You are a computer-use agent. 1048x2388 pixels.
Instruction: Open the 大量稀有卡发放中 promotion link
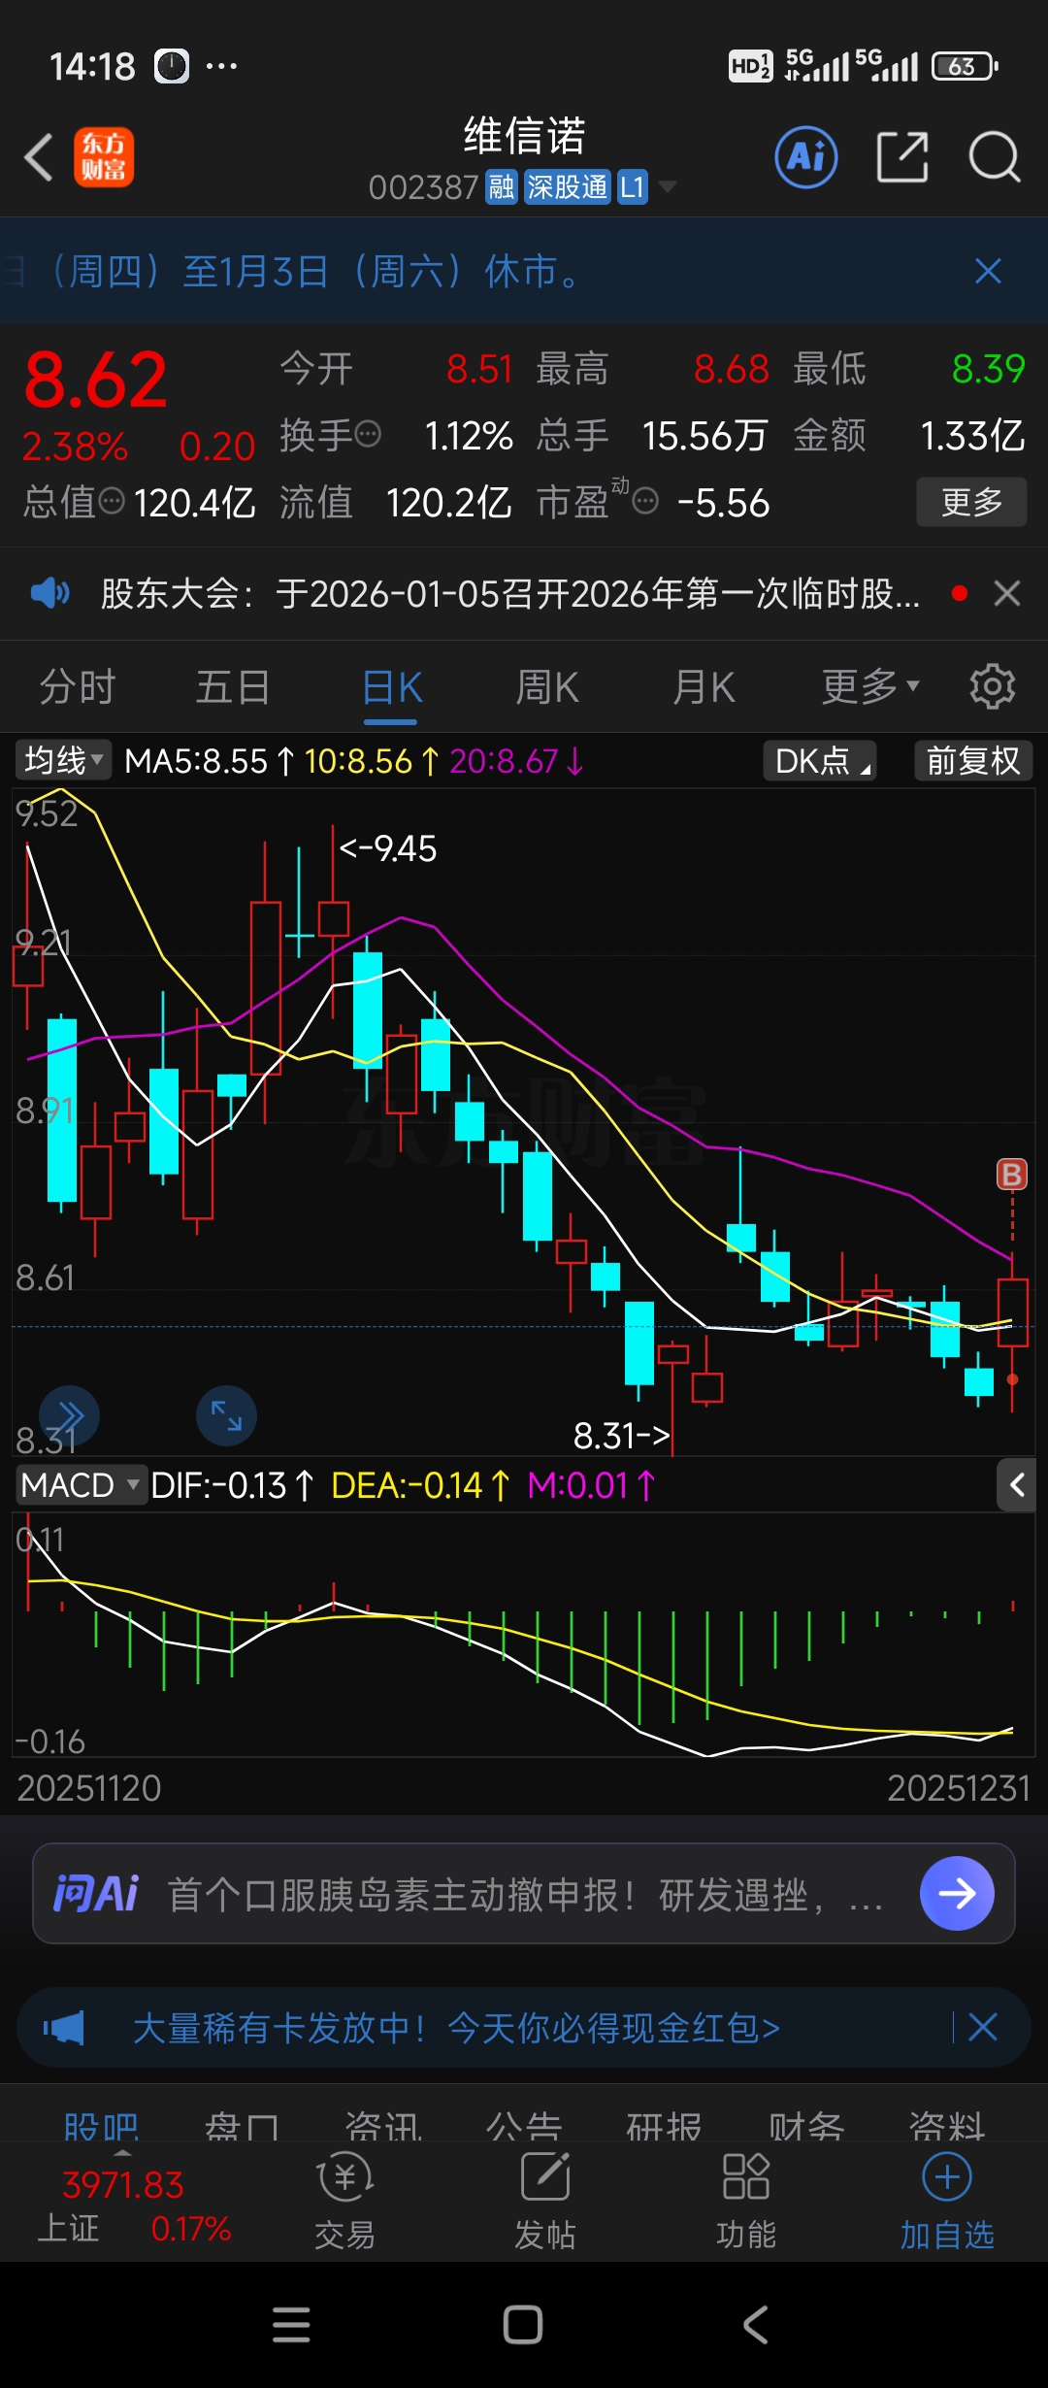[456, 2028]
